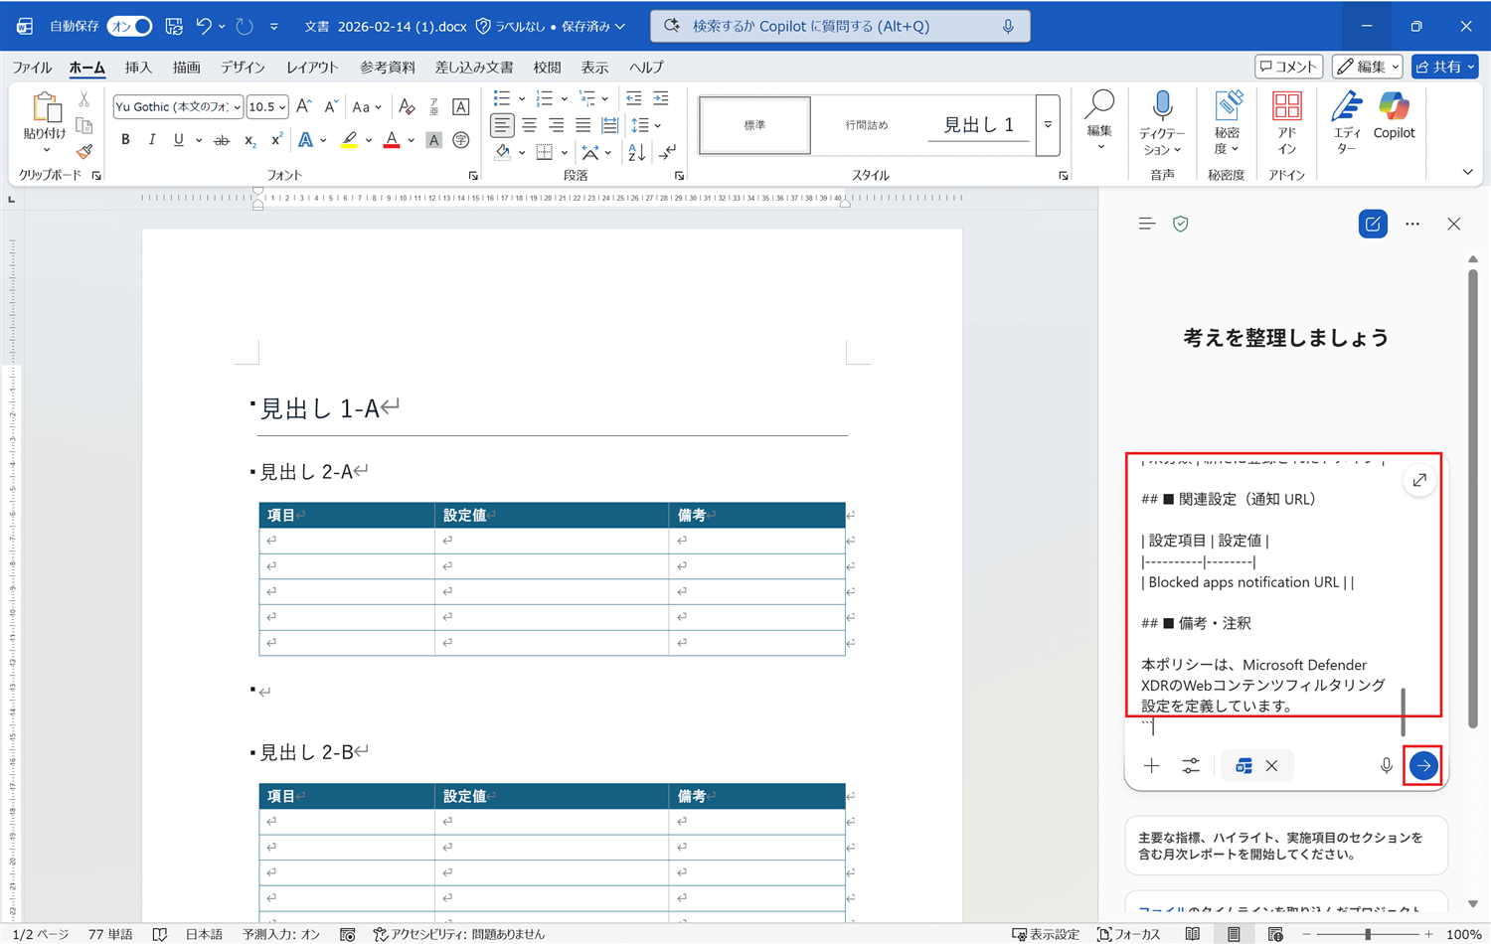
Task: Click the 貼り付け paste icon
Action: 45,107
